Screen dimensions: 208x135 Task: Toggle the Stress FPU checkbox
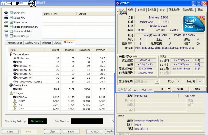point(11,18)
